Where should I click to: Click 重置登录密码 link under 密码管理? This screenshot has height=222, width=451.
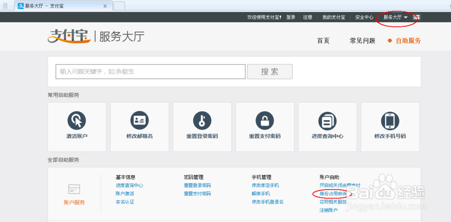pyautogui.click(x=198, y=186)
